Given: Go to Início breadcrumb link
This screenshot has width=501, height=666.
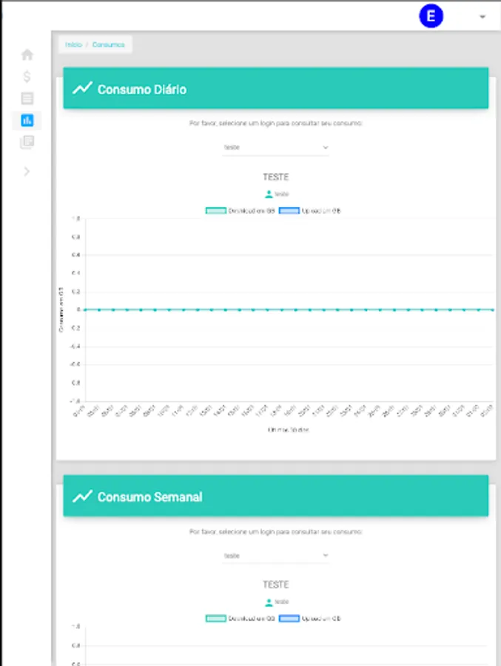Looking at the screenshot, I should pyautogui.click(x=73, y=44).
